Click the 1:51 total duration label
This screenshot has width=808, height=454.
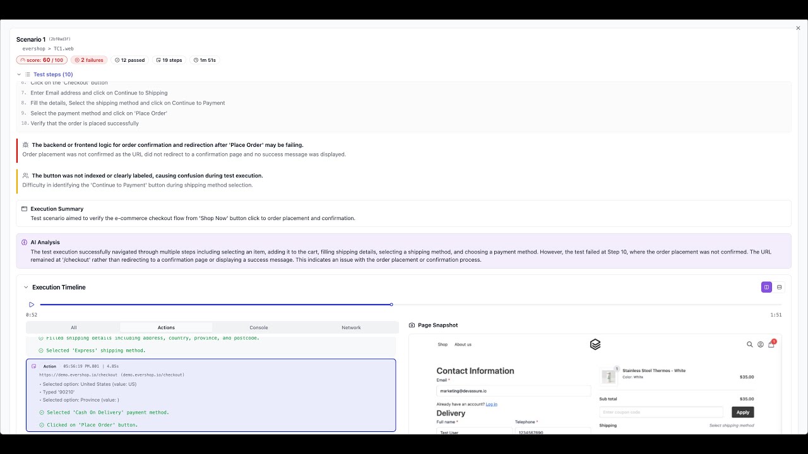pyautogui.click(x=776, y=315)
